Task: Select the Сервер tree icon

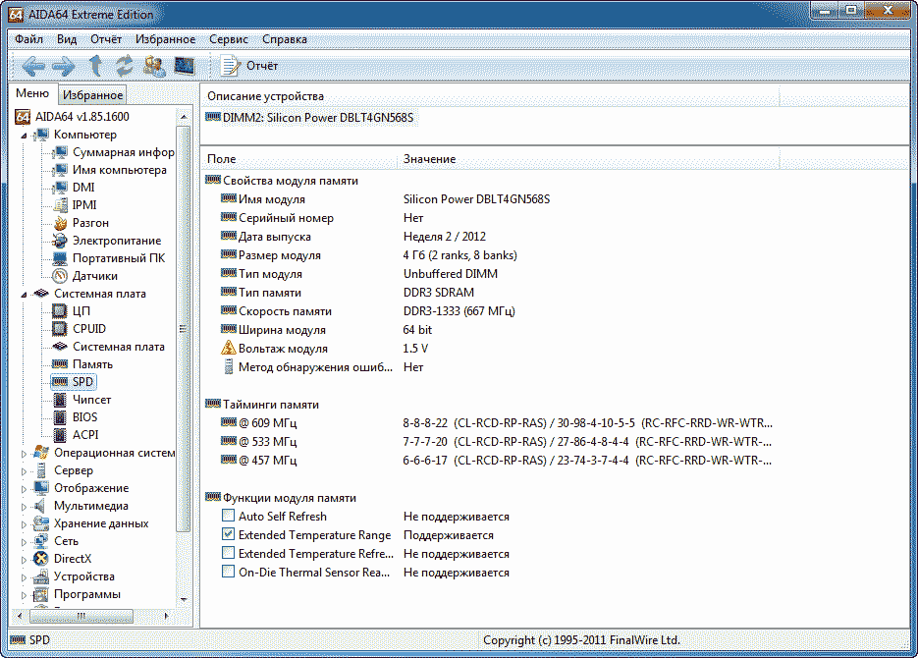Action: (41, 470)
